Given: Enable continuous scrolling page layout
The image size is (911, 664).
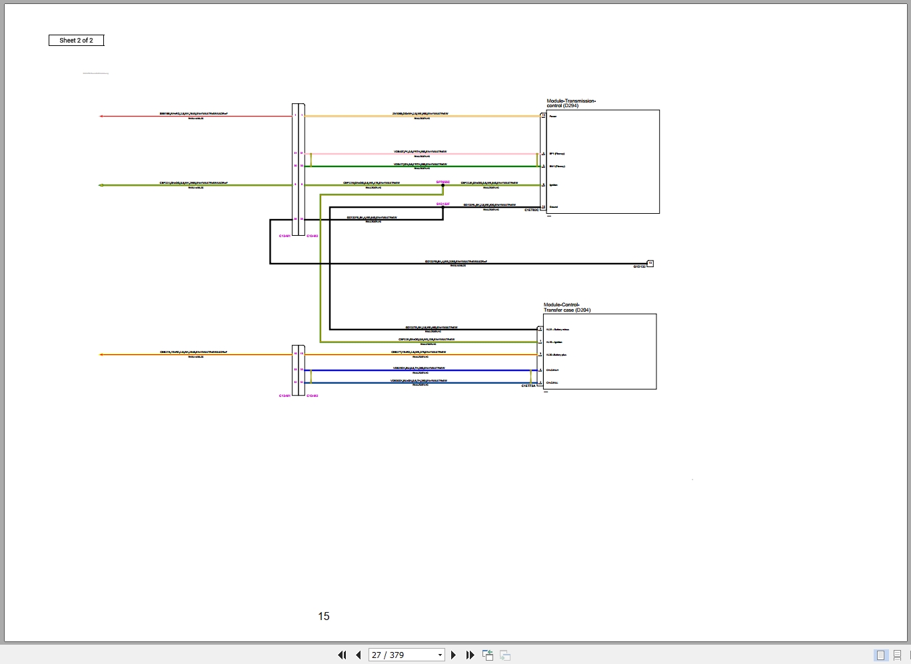Looking at the screenshot, I should pos(897,655).
